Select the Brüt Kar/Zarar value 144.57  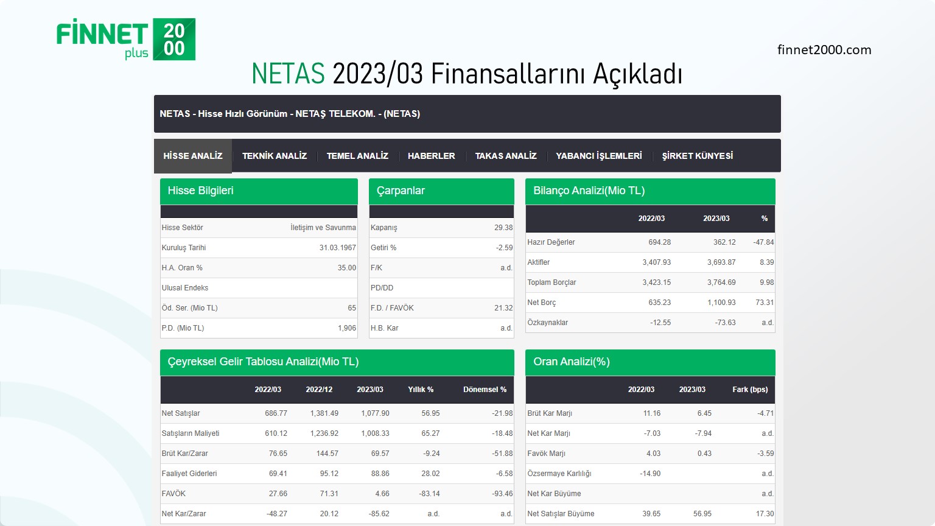(x=327, y=454)
